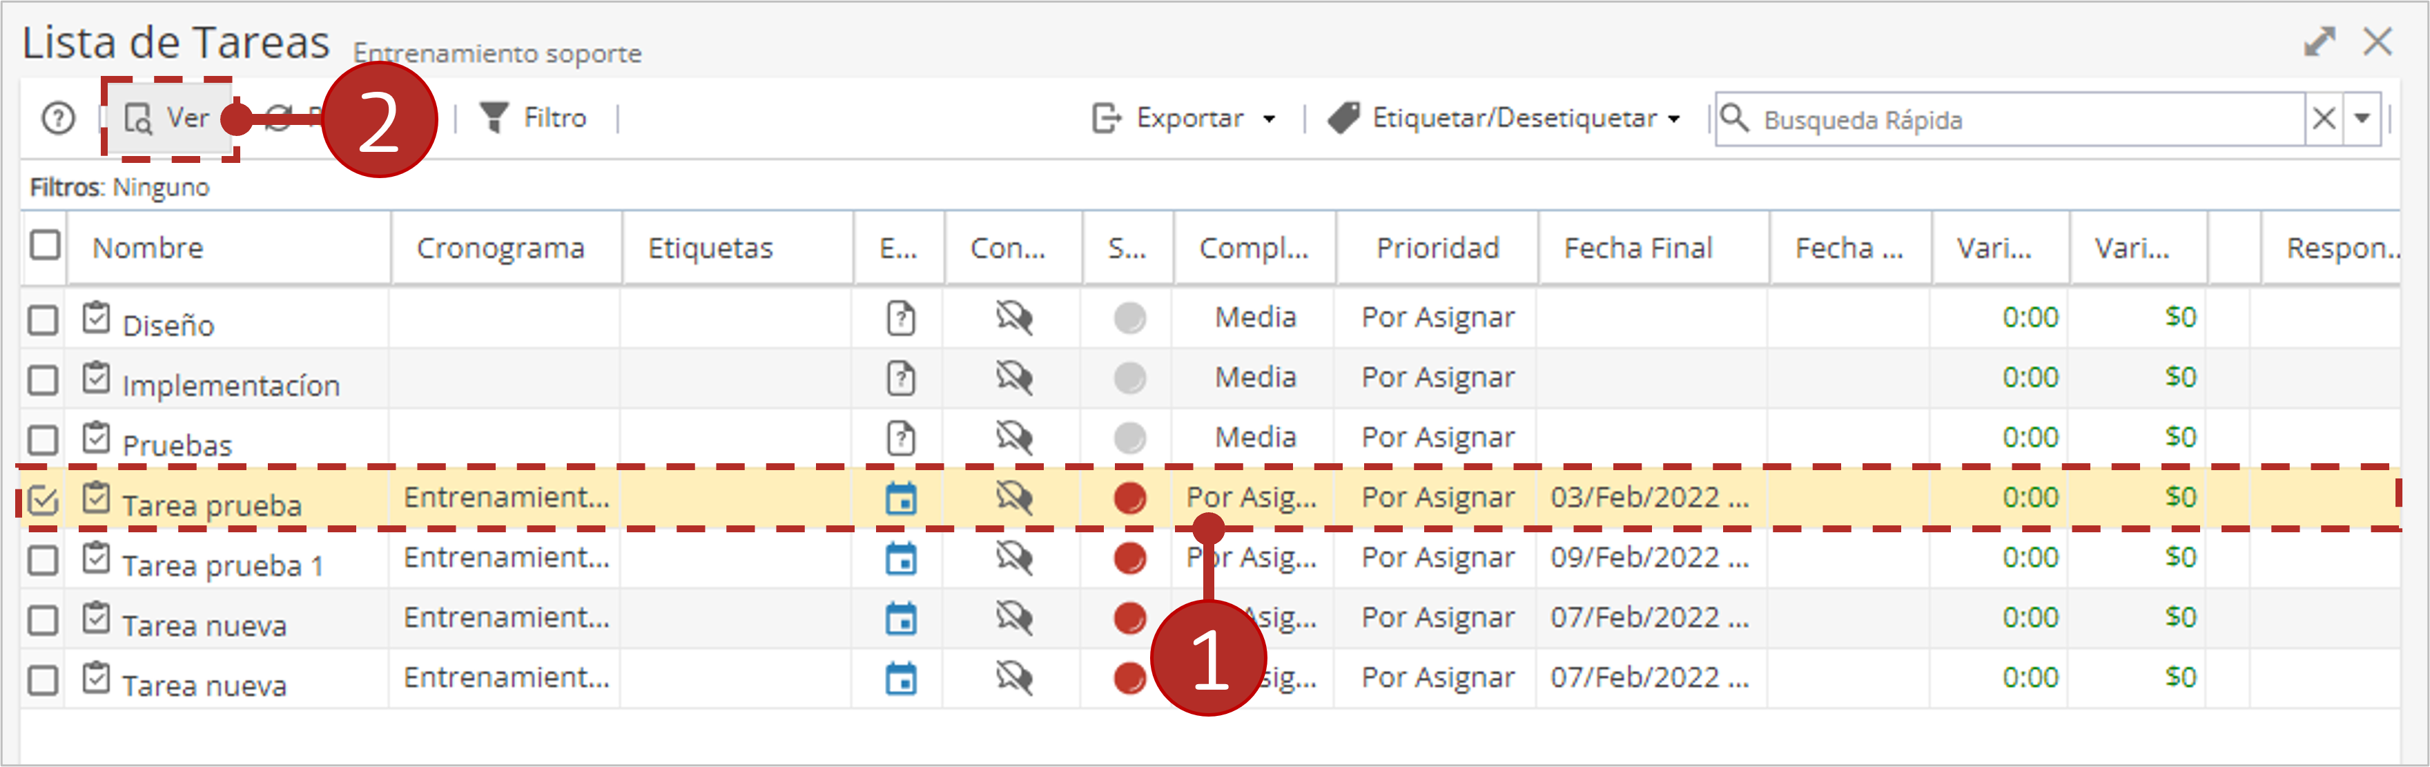Check the Tarea prueba 1 row checkbox

tap(42, 561)
